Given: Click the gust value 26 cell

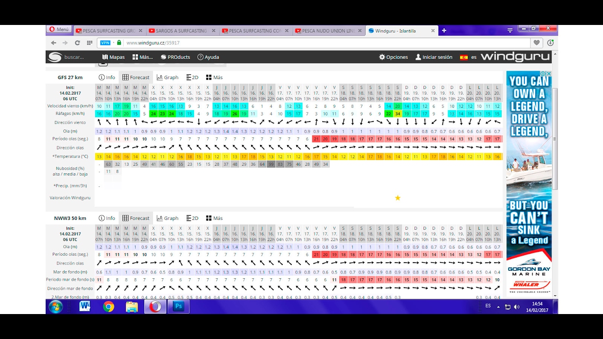Looking at the screenshot, I should tap(235, 113).
